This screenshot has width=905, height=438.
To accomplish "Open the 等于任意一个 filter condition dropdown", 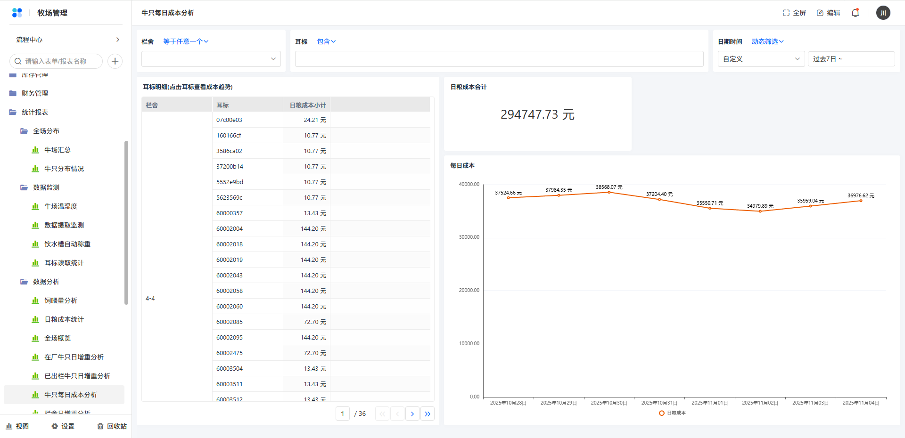I will click(x=186, y=41).
